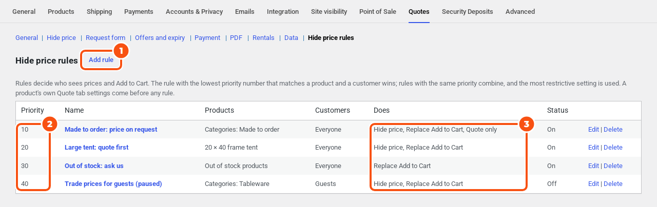Edit the Large tent rule
Viewport: 657px width, 207px height.
coord(593,148)
